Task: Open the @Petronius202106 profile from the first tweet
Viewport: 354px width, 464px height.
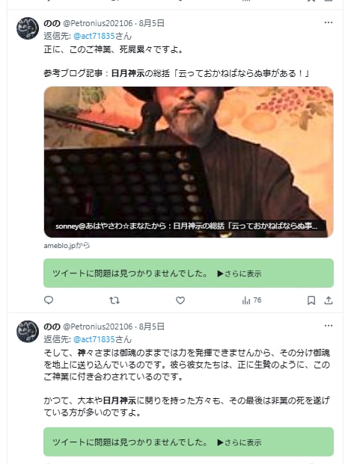Action: tap(97, 23)
